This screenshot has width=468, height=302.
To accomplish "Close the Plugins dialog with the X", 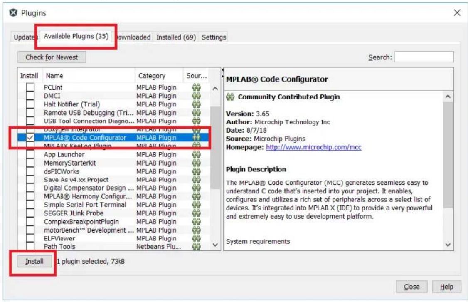I will (x=457, y=12).
